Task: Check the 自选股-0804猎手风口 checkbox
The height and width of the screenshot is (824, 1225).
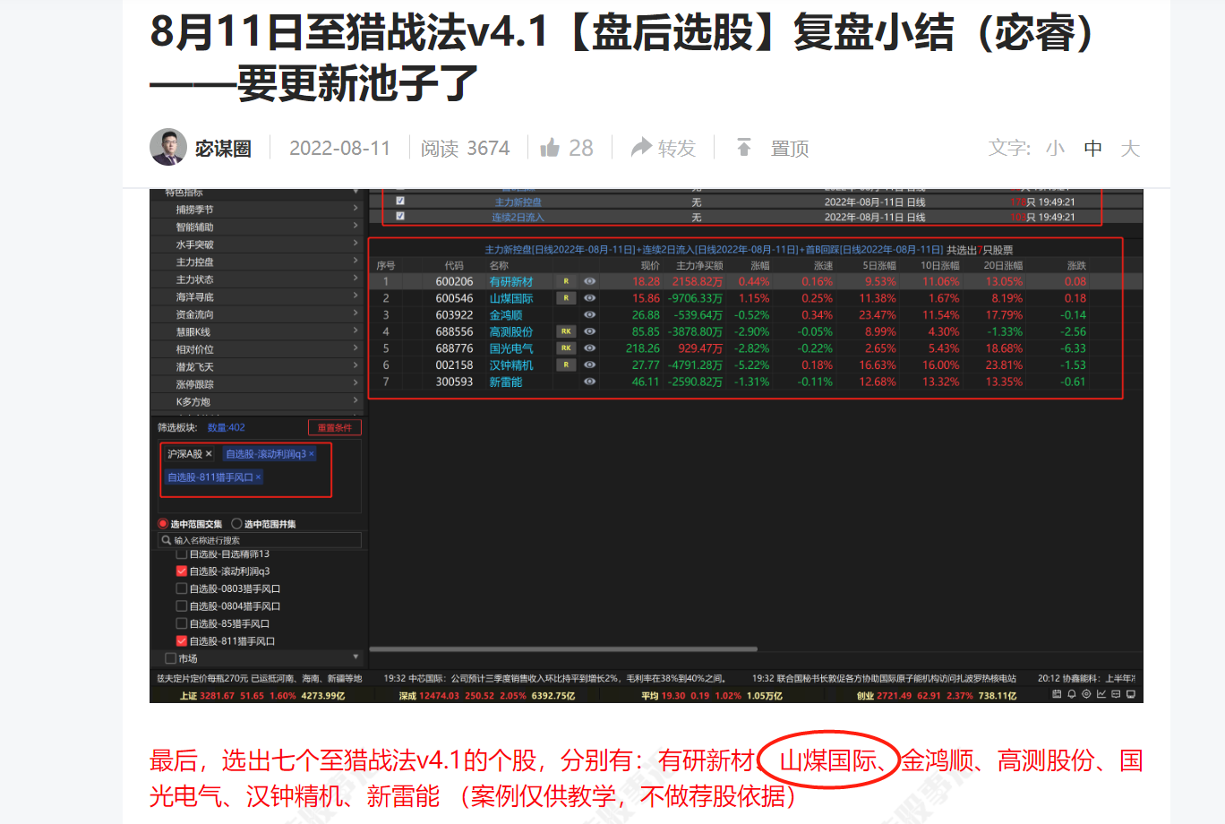Action: point(182,606)
